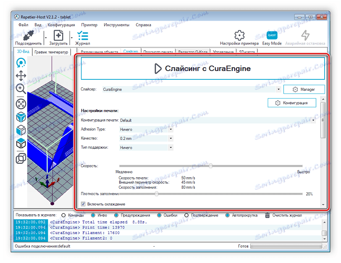The height and width of the screenshot is (263, 341).
Task: Uncheck Enable cooling (Включить охлаждение) checkbox
Action: coord(83,204)
